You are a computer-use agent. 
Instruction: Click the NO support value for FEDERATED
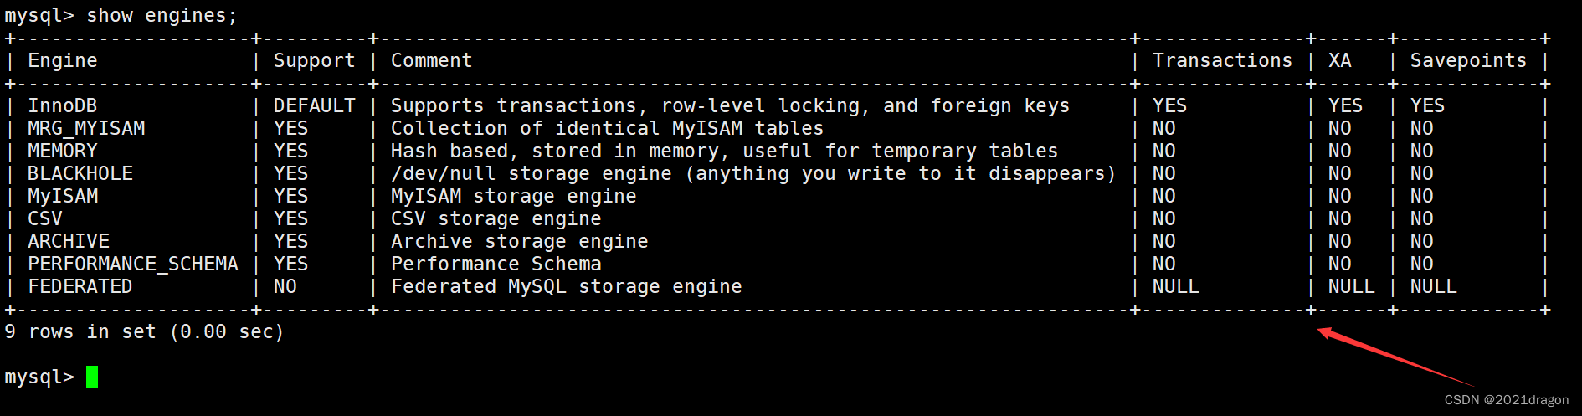285,287
